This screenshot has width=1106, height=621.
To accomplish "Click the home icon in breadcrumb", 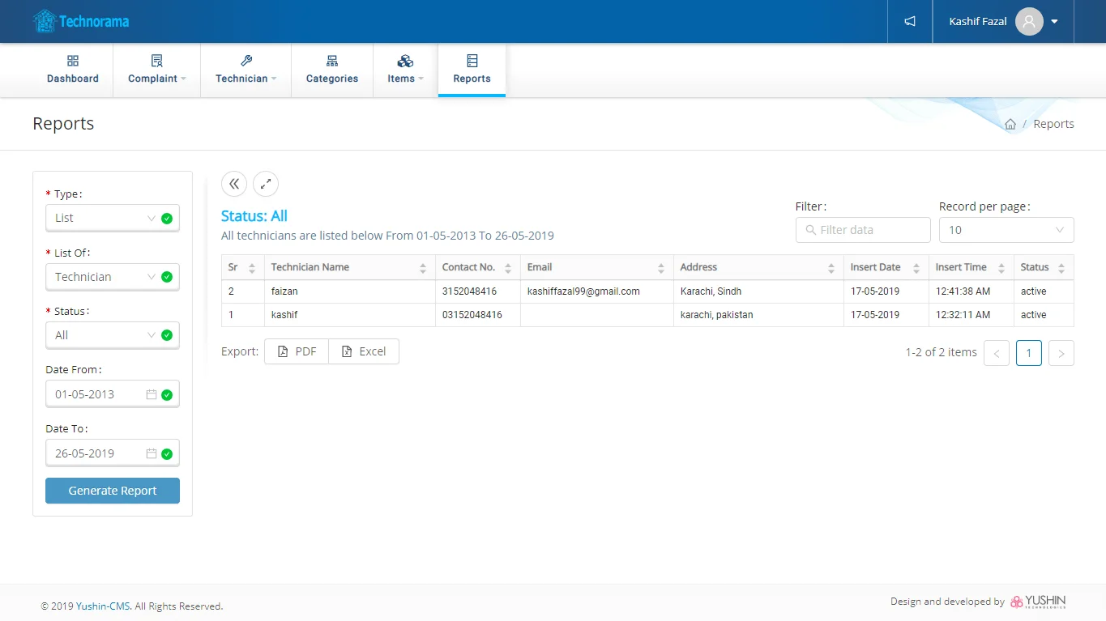I will (x=1010, y=124).
